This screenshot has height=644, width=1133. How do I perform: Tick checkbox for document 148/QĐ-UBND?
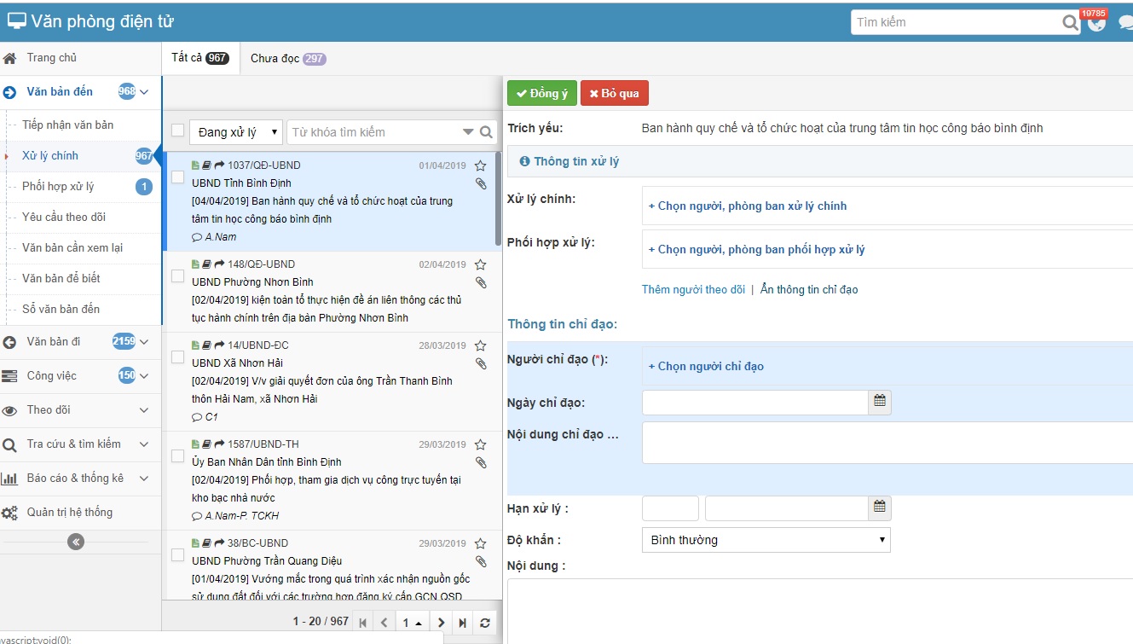(177, 276)
